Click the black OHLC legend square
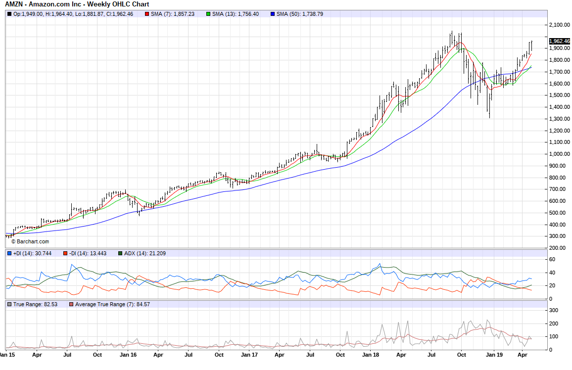 click(9, 14)
